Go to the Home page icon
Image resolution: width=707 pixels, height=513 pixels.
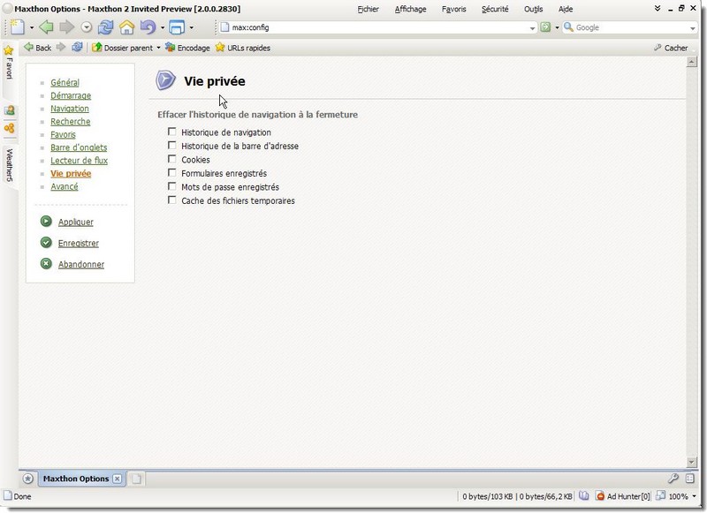pos(126,27)
